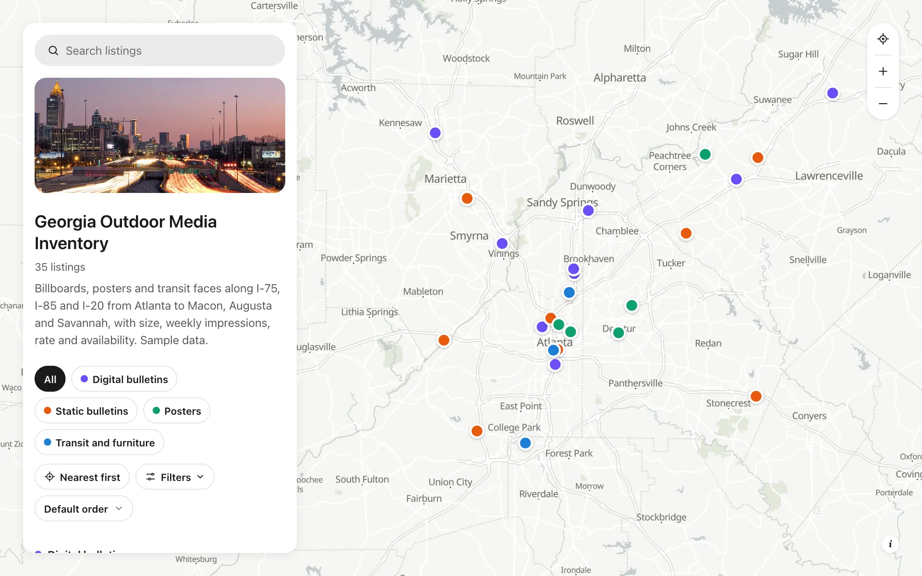Viewport: 922px width, 576px height.
Task: Select the purple marker at Vinings
Action: click(502, 243)
